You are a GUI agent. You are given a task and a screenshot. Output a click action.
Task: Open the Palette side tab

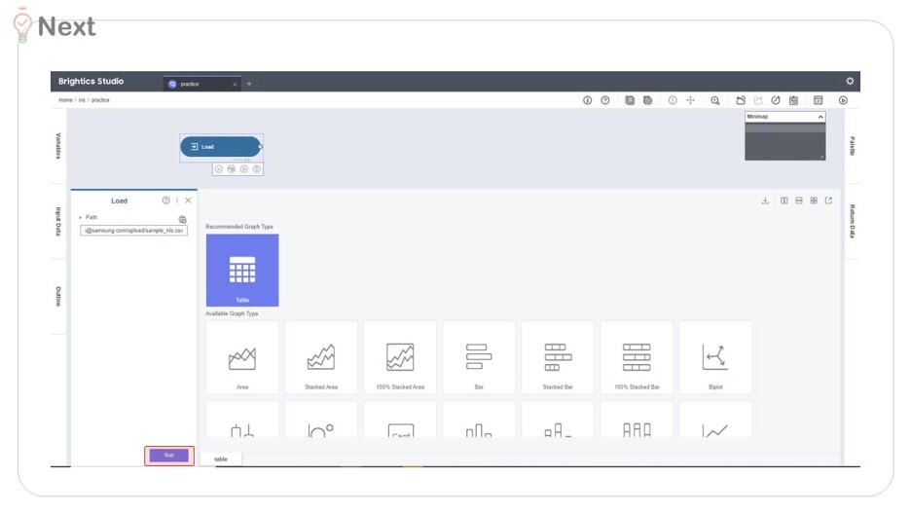853,146
